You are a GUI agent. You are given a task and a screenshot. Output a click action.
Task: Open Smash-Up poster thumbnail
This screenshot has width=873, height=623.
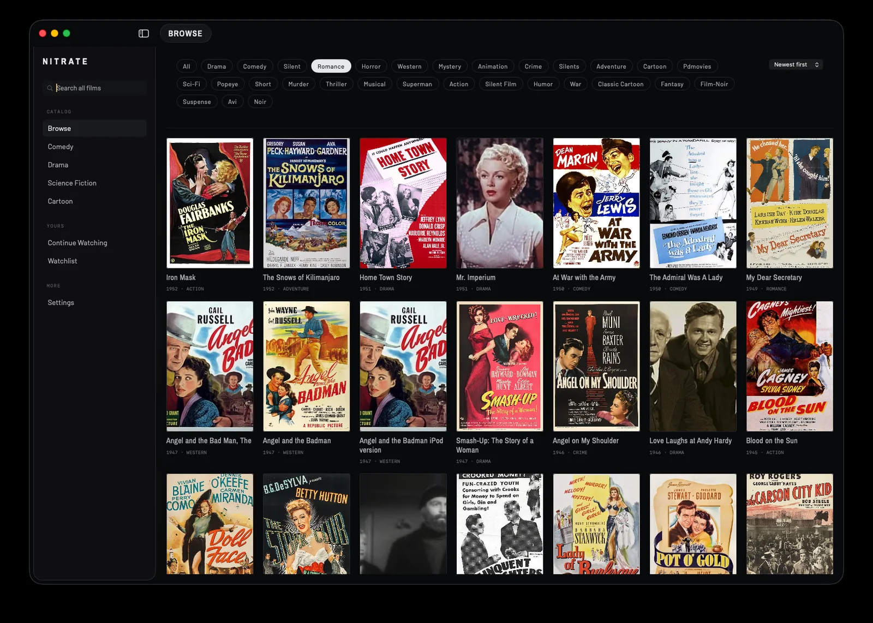tap(500, 366)
